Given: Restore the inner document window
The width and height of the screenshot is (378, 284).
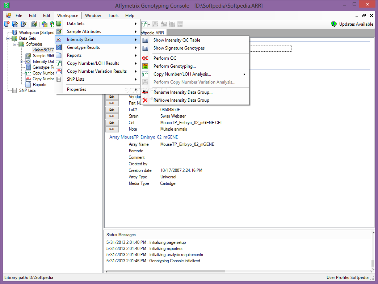Looking at the screenshot, I should (x=364, y=16).
